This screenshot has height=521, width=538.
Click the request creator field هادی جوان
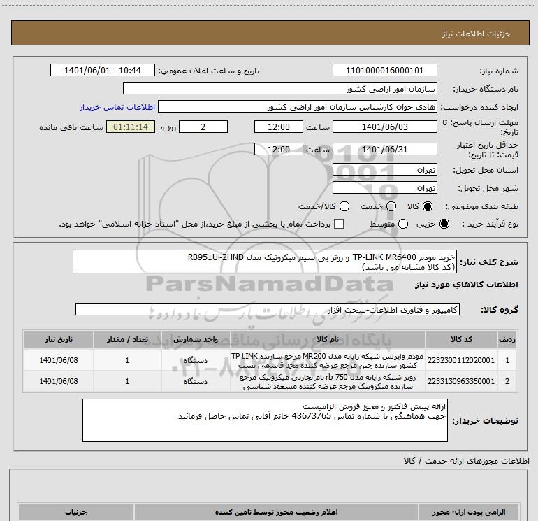[298, 107]
